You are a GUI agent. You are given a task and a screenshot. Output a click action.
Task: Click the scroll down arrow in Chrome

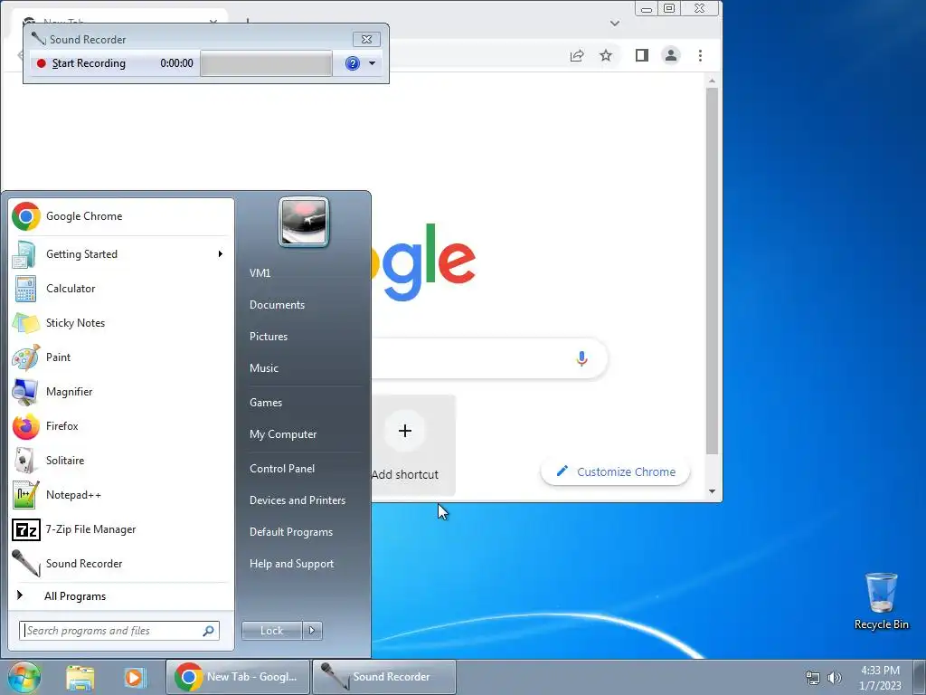point(713,491)
